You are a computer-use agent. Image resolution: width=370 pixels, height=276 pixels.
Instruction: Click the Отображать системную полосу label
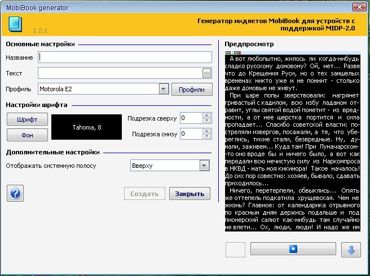[51, 166]
